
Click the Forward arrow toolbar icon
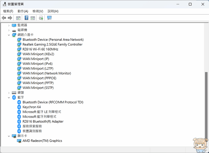click(x=10, y=18)
